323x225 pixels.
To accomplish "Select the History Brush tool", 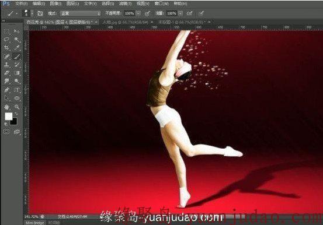I will 17,65.
